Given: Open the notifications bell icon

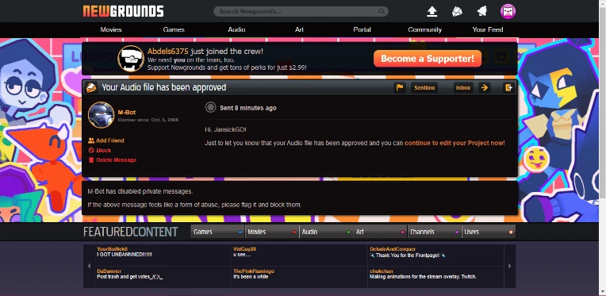Looking at the screenshot, I should (x=482, y=11).
